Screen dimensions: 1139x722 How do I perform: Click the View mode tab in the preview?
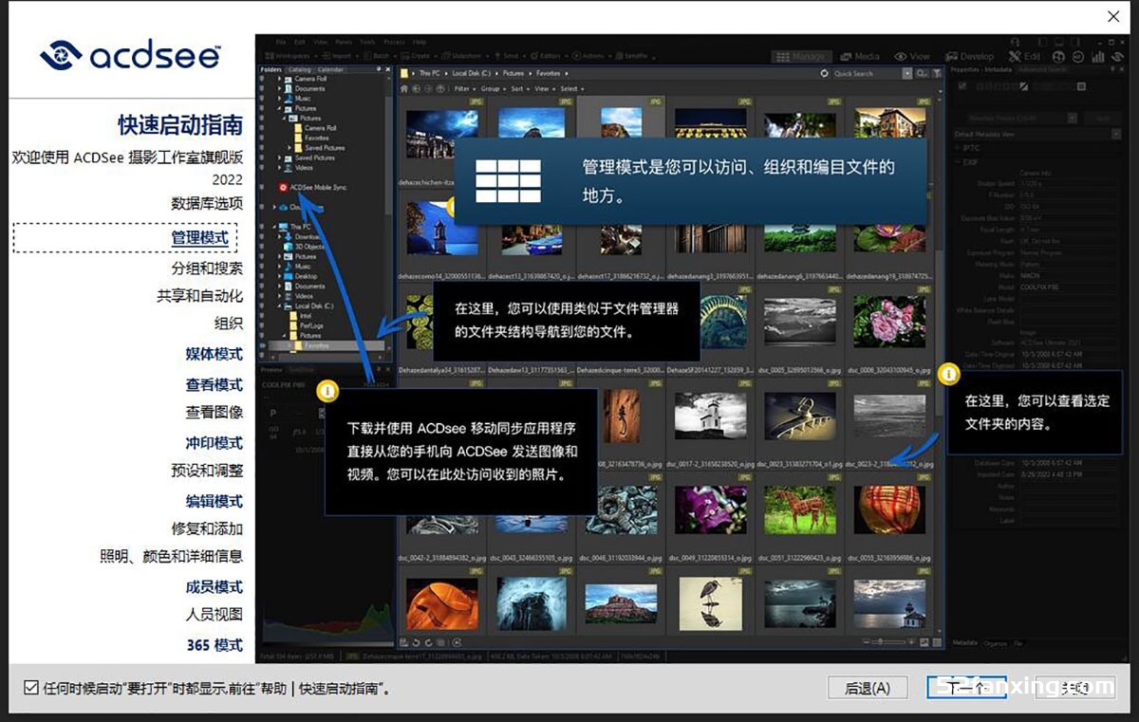coord(913,57)
